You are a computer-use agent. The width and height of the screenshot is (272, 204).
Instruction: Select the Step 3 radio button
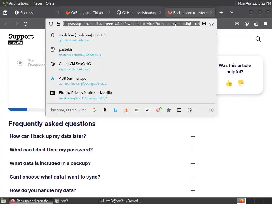(x=20, y=63)
